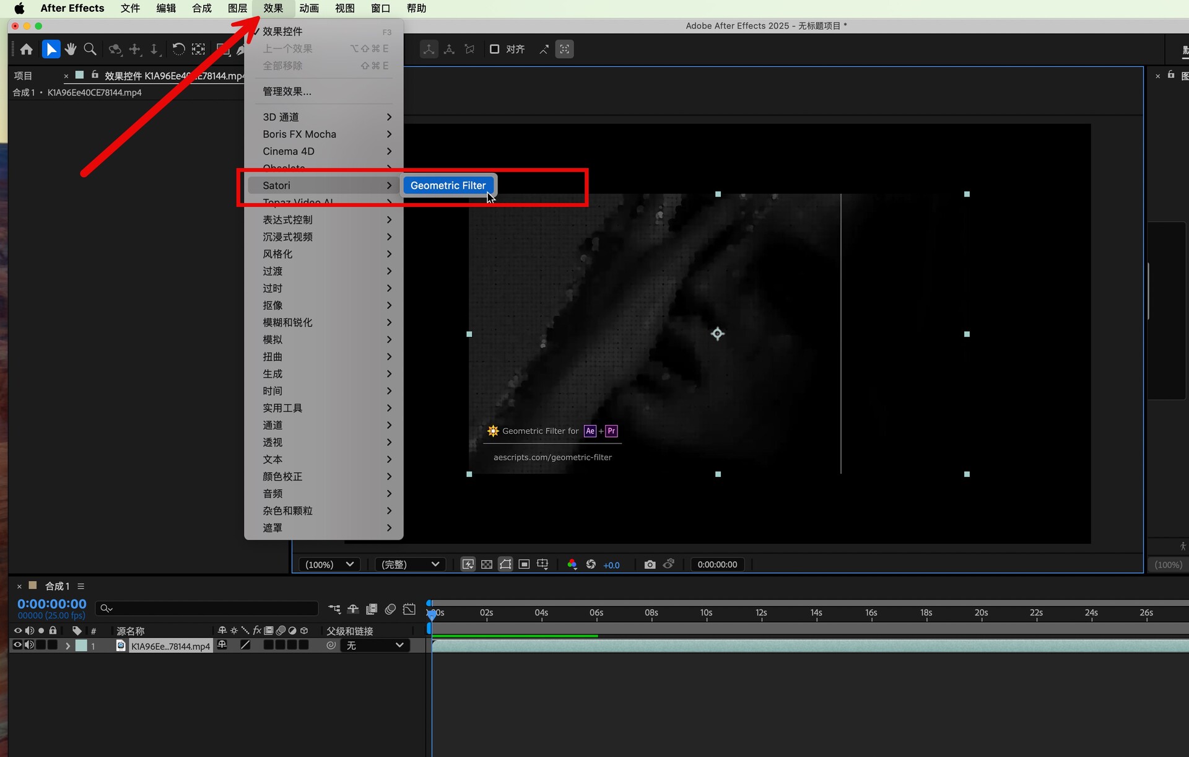
Task: Click the Home icon in toolbar
Action: point(26,49)
